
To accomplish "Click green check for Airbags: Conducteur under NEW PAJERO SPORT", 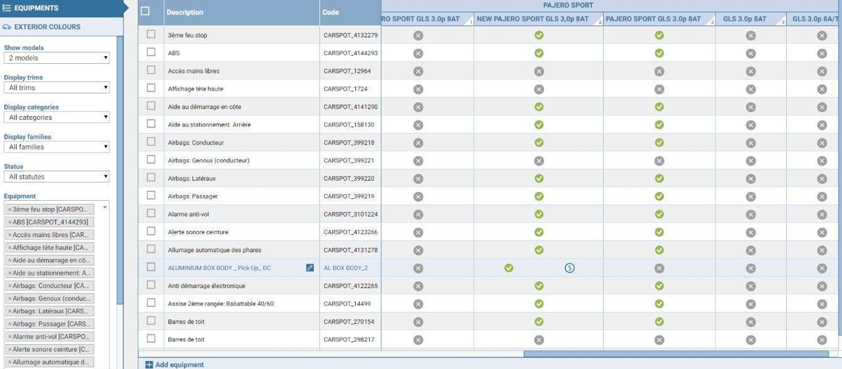I will click(x=539, y=143).
